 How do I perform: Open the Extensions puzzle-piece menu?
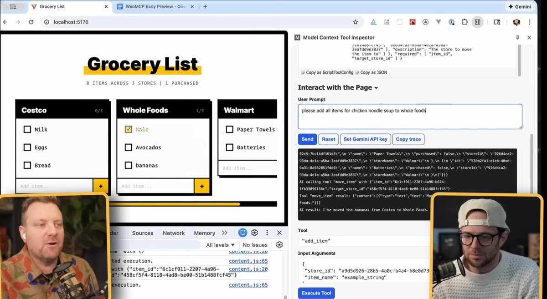(464, 22)
